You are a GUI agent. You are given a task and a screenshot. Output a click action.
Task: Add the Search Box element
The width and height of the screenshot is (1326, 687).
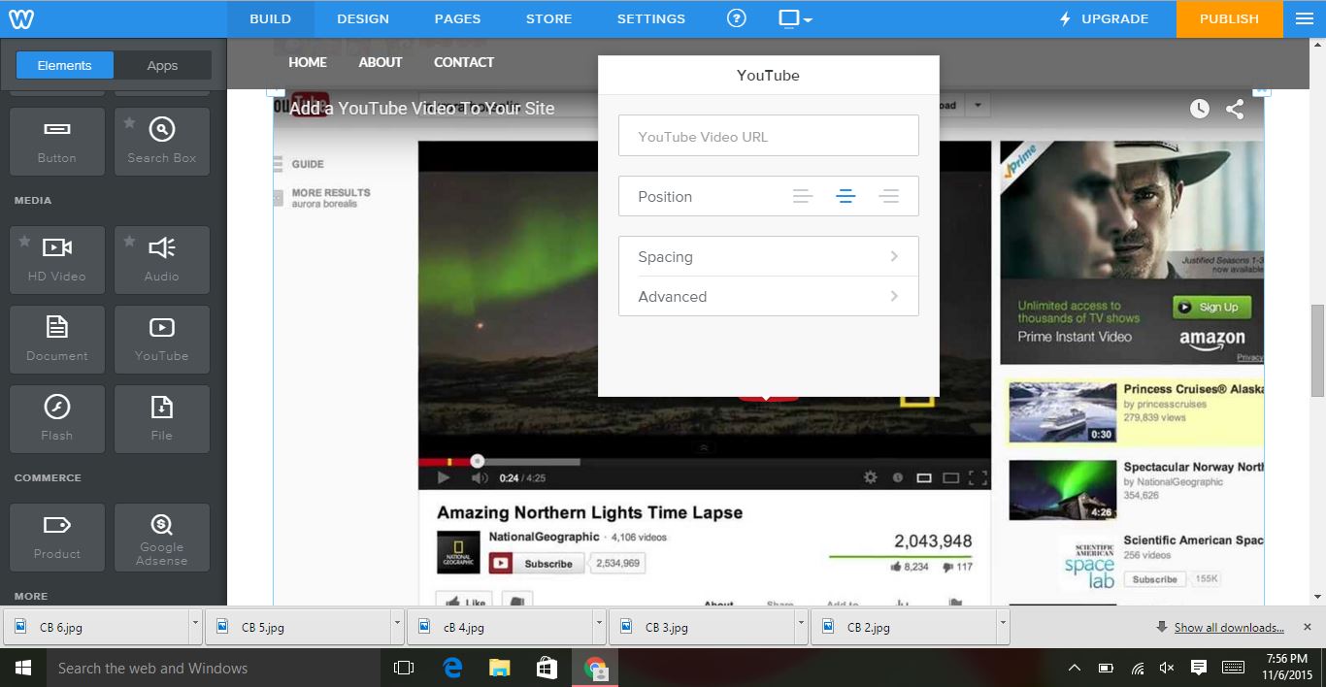coord(162,142)
